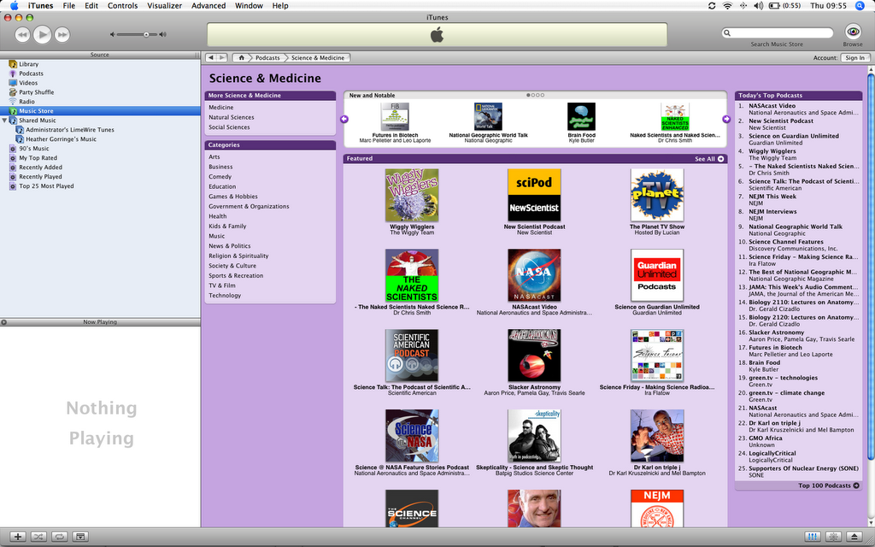Add a playlist with the plus button
This screenshot has height=547, width=875.
[17, 537]
